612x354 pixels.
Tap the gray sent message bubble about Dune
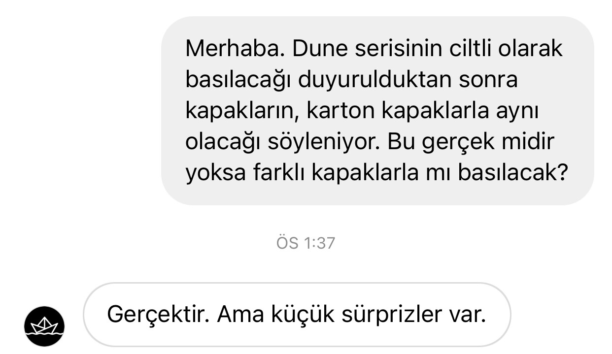click(377, 111)
